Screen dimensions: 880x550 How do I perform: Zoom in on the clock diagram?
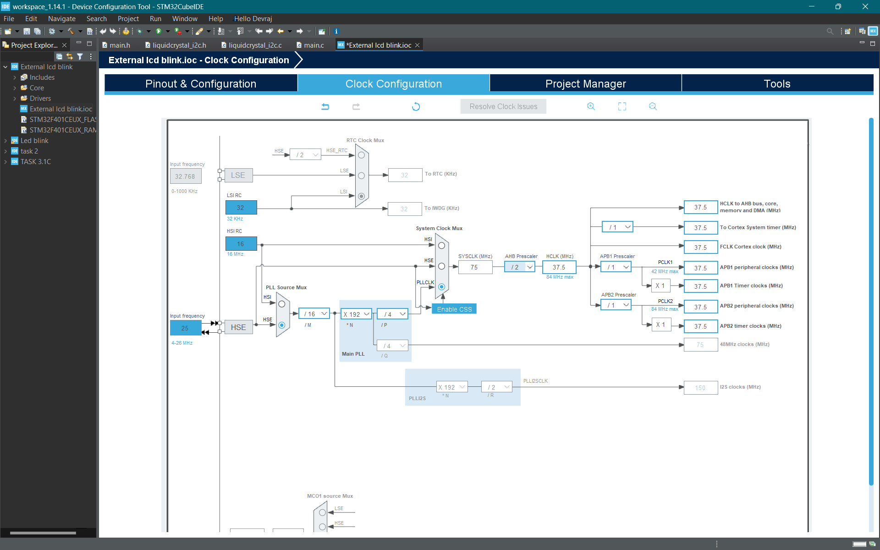(x=591, y=106)
